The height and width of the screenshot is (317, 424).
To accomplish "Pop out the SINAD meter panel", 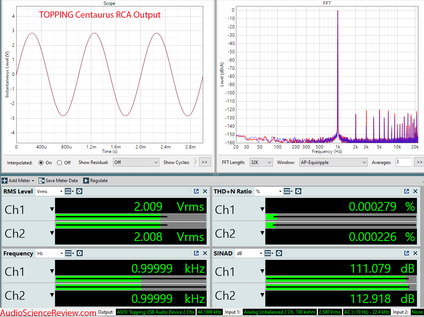I will tap(407, 253).
